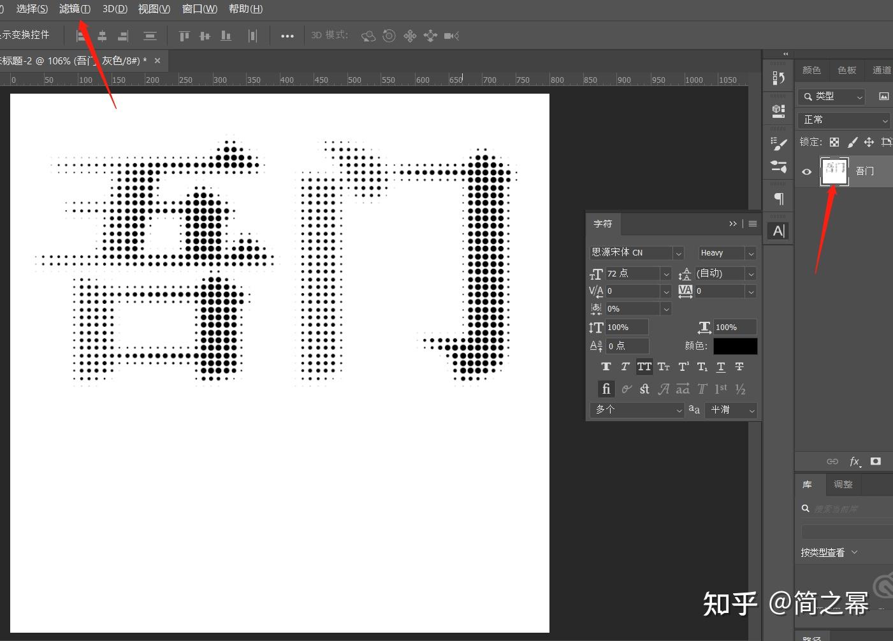Open font size dropdown 72 点
This screenshot has width=893, height=641.
[x=638, y=273]
